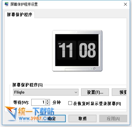Viewport: 132px width, 127px height.
Task: Confirm with the 确定 button
Action: [x=52, y=118]
